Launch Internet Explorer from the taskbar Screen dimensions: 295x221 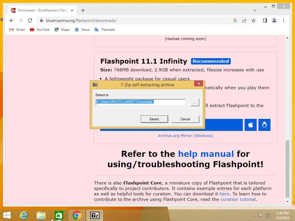coord(24,215)
